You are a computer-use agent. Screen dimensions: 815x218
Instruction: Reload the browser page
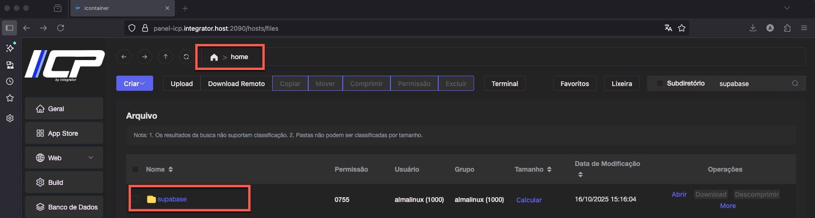(61, 28)
